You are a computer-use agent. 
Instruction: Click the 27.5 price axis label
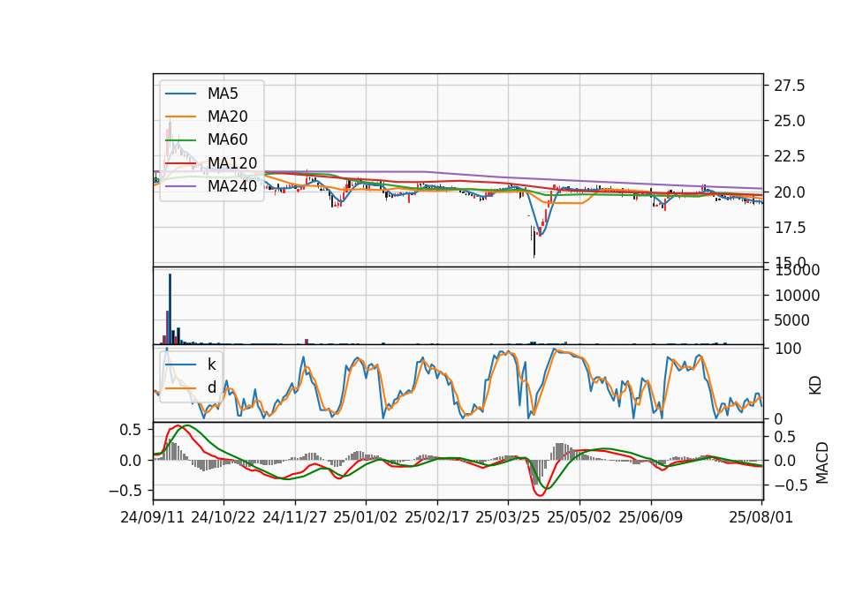(x=790, y=86)
